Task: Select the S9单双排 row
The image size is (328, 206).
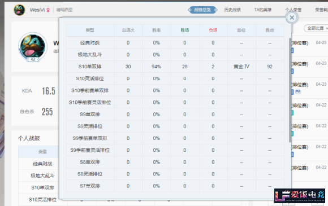Action: click(x=175, y=115)
